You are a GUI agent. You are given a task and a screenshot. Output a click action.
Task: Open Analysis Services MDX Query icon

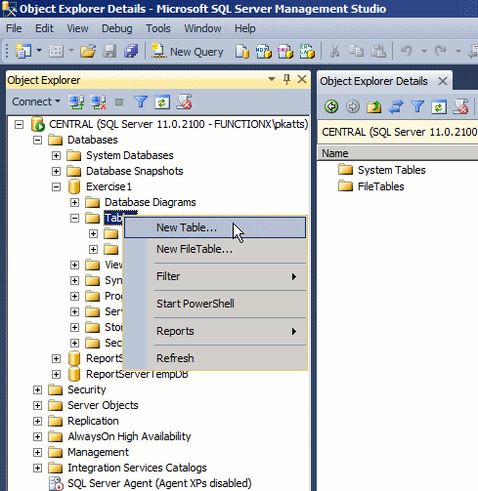pyautogui.click(x=263, y=51)
